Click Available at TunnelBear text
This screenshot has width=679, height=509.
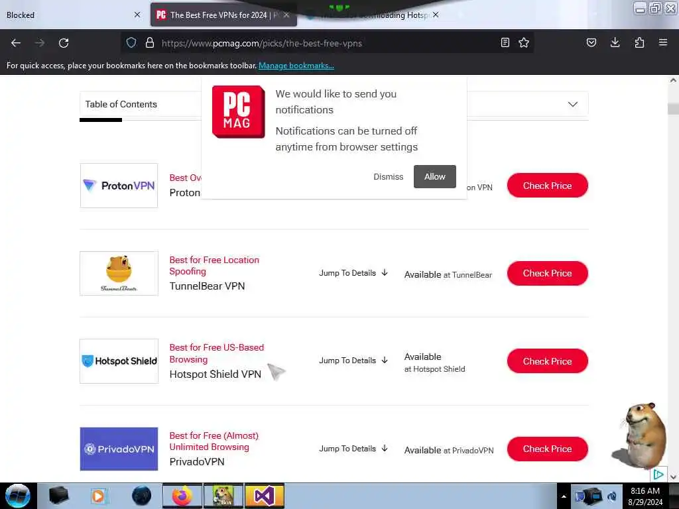tap(448, 274)
